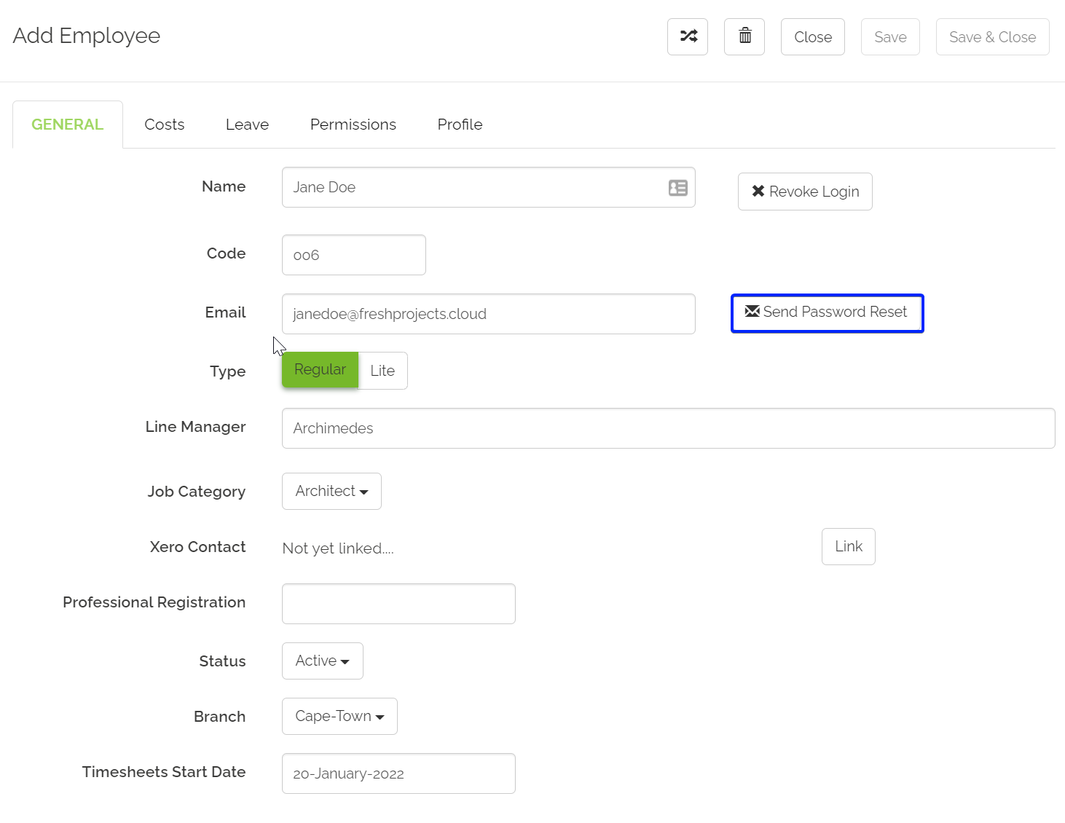Focus the Email input field

pos(488,314)
